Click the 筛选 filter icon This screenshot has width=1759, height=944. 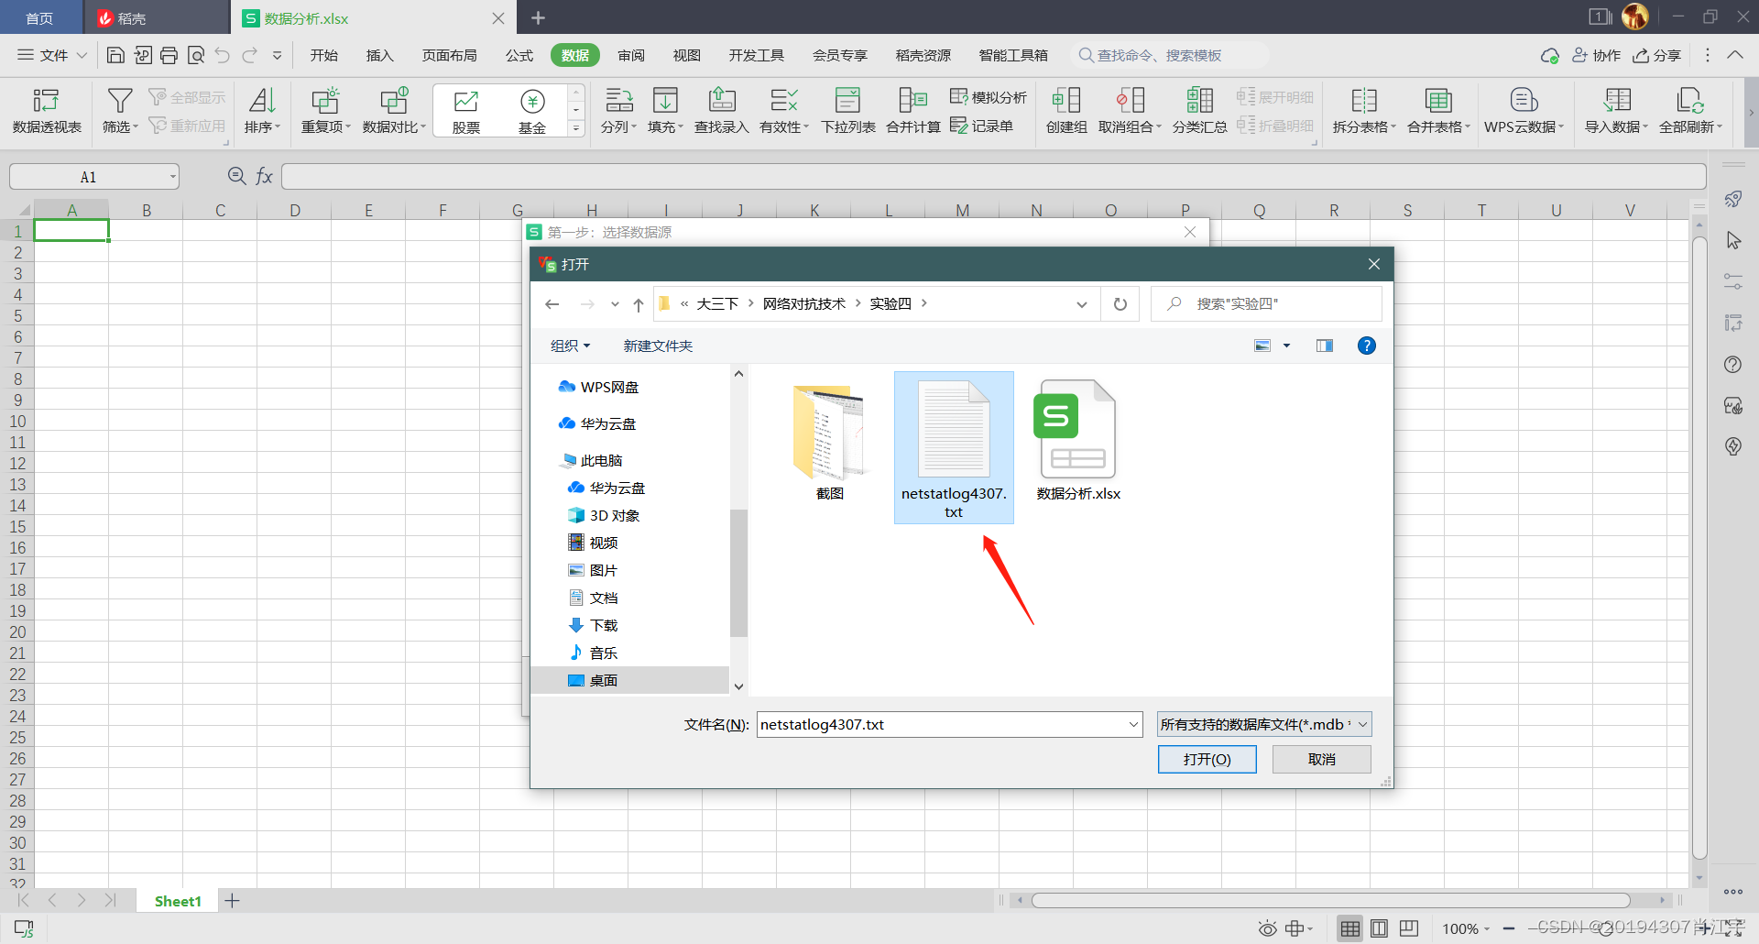[120, 101]
